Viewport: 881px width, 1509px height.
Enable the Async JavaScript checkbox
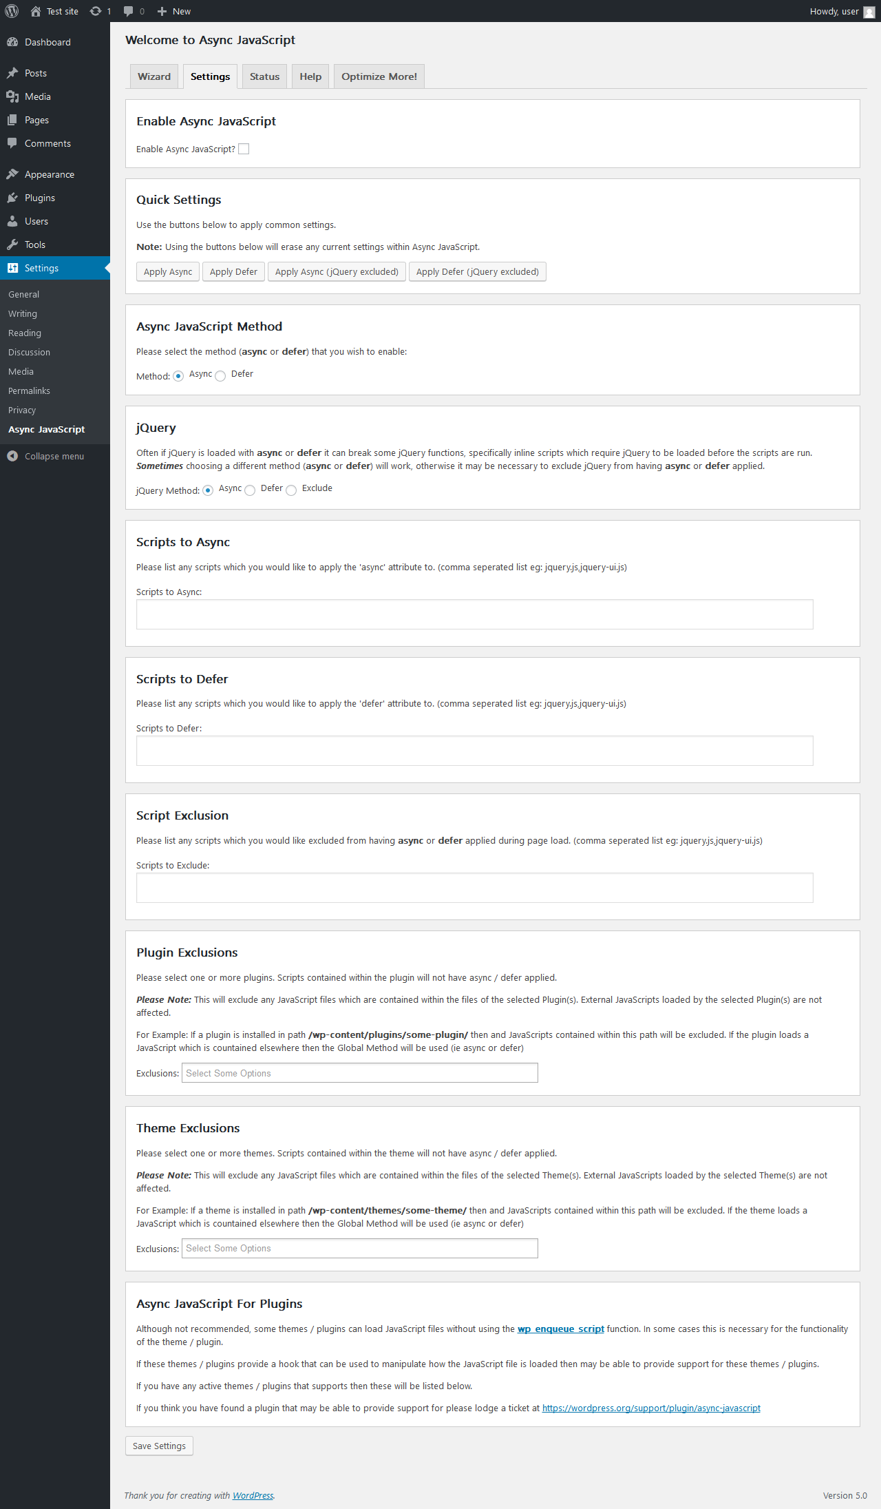[244, 149]
